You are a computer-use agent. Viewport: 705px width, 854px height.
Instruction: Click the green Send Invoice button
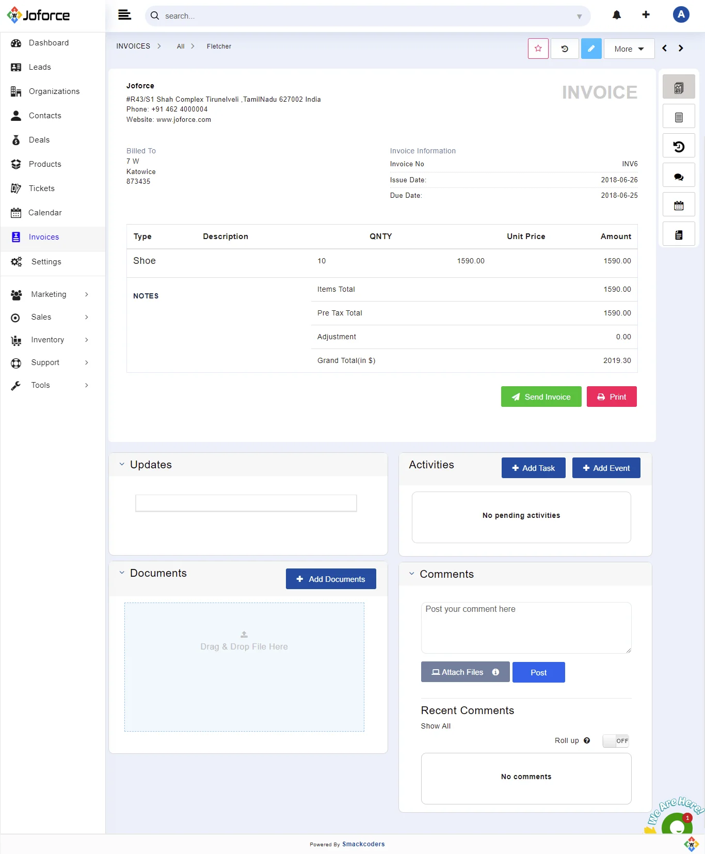(541, 397)
